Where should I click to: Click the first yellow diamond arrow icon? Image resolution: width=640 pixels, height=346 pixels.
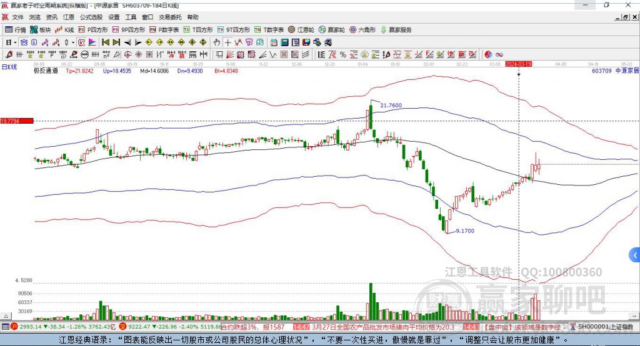pos(149,42)
